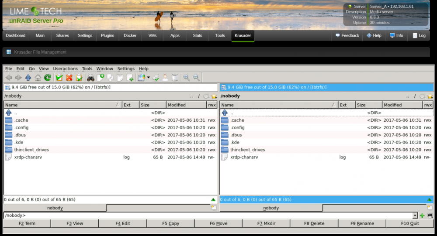Click the command line input field
Viewport: 437px width, 236px height.
click(x=208, y=215)
